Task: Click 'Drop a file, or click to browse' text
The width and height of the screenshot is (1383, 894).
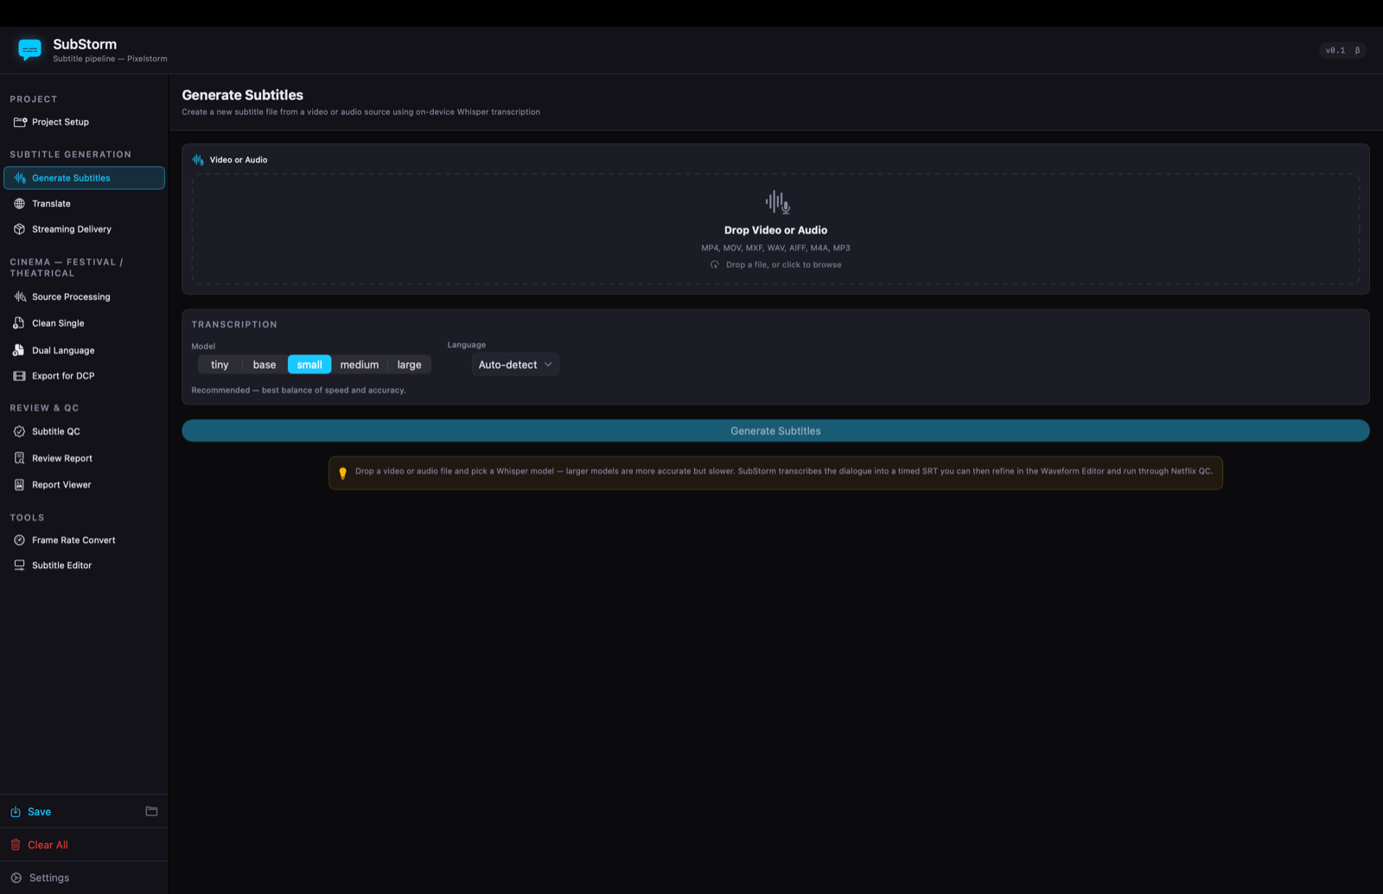Action: 783,265
